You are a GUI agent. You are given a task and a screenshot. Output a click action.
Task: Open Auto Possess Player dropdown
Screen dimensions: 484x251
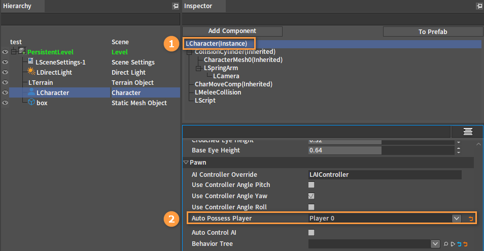[x=457, y=218]
